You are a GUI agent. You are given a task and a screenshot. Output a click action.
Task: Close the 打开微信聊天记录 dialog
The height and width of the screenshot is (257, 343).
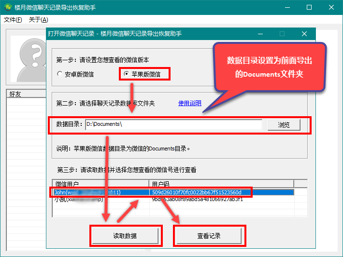[x=304, y=34]
